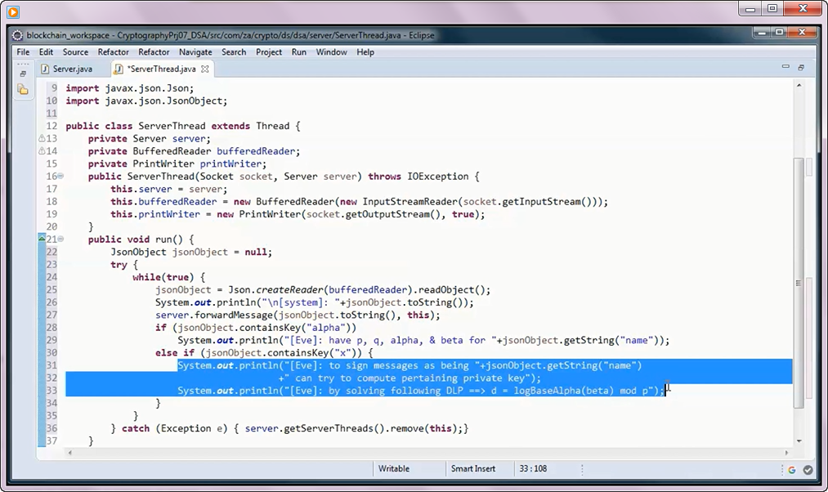This screenshot has height=492, width=828.
Task: Open the Edit menu
Action: point(46,51)
